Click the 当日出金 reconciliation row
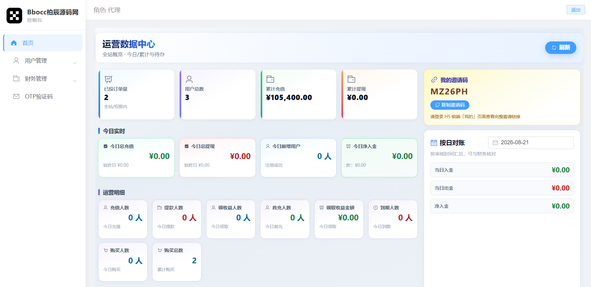 coord(502,188)
